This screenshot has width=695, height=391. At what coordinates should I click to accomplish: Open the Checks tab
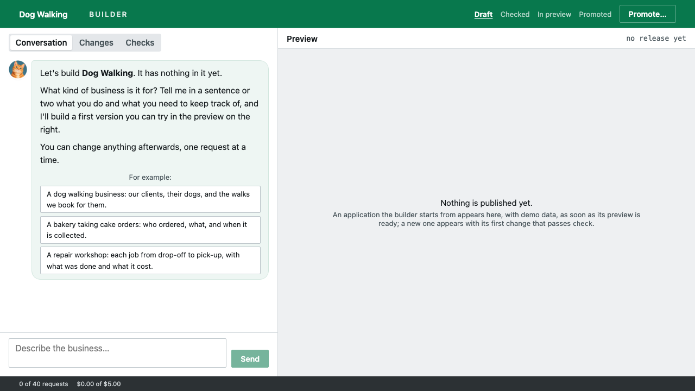[x=140, y=43]
